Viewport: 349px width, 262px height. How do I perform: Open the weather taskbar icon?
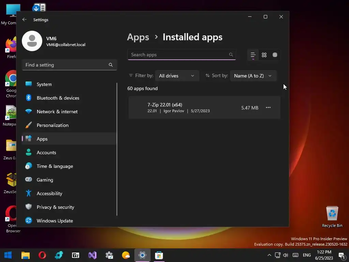[x=126, y=255]
